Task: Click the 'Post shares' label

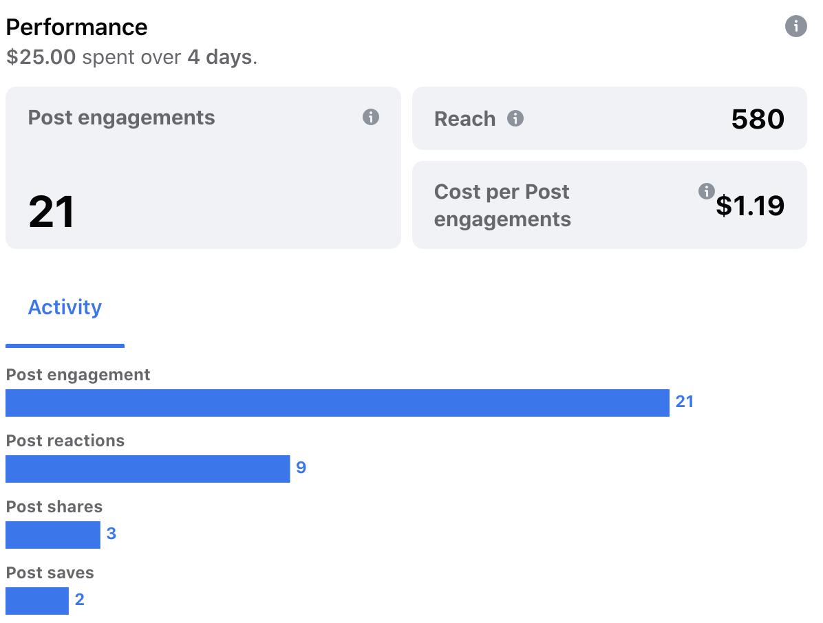Action: tap(54, 507)
